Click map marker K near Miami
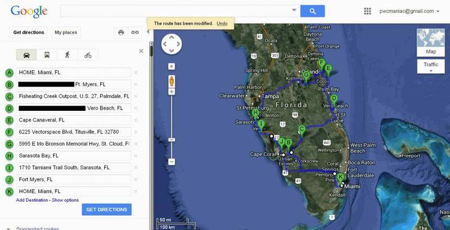The width and height of the screenshot is (450, 230). 340,179
